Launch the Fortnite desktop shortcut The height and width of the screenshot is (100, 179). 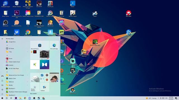(x=50, y=33)
